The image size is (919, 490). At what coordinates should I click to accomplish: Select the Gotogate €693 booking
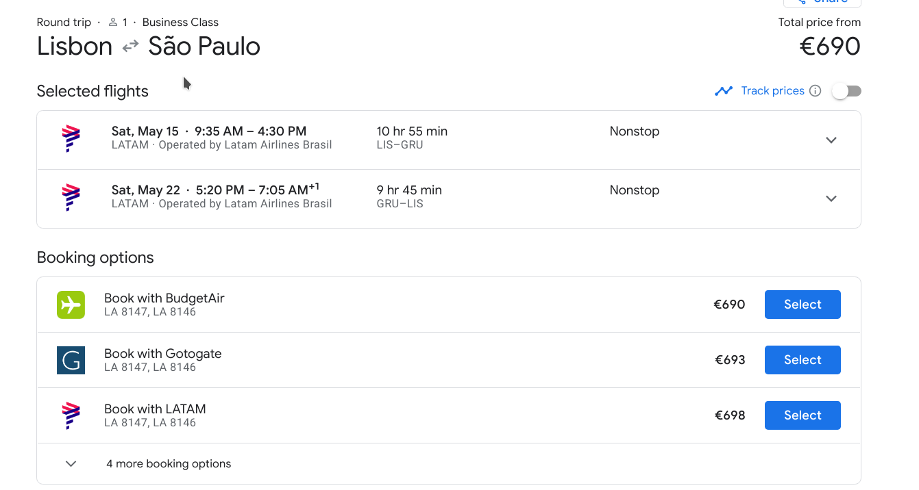[x=802, y=360]
